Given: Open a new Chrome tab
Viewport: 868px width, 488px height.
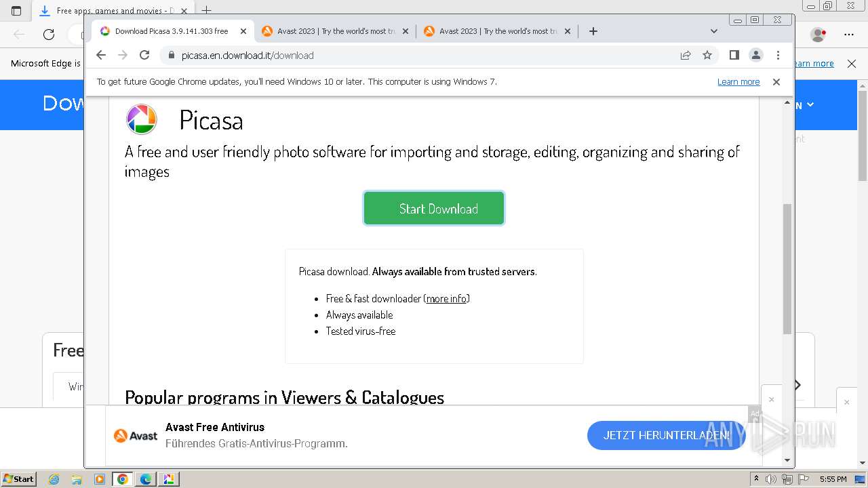Looking at the screenshot, I should [593, 31].
